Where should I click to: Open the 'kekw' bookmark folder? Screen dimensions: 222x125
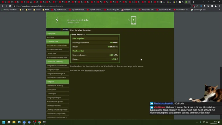[29, 10]
